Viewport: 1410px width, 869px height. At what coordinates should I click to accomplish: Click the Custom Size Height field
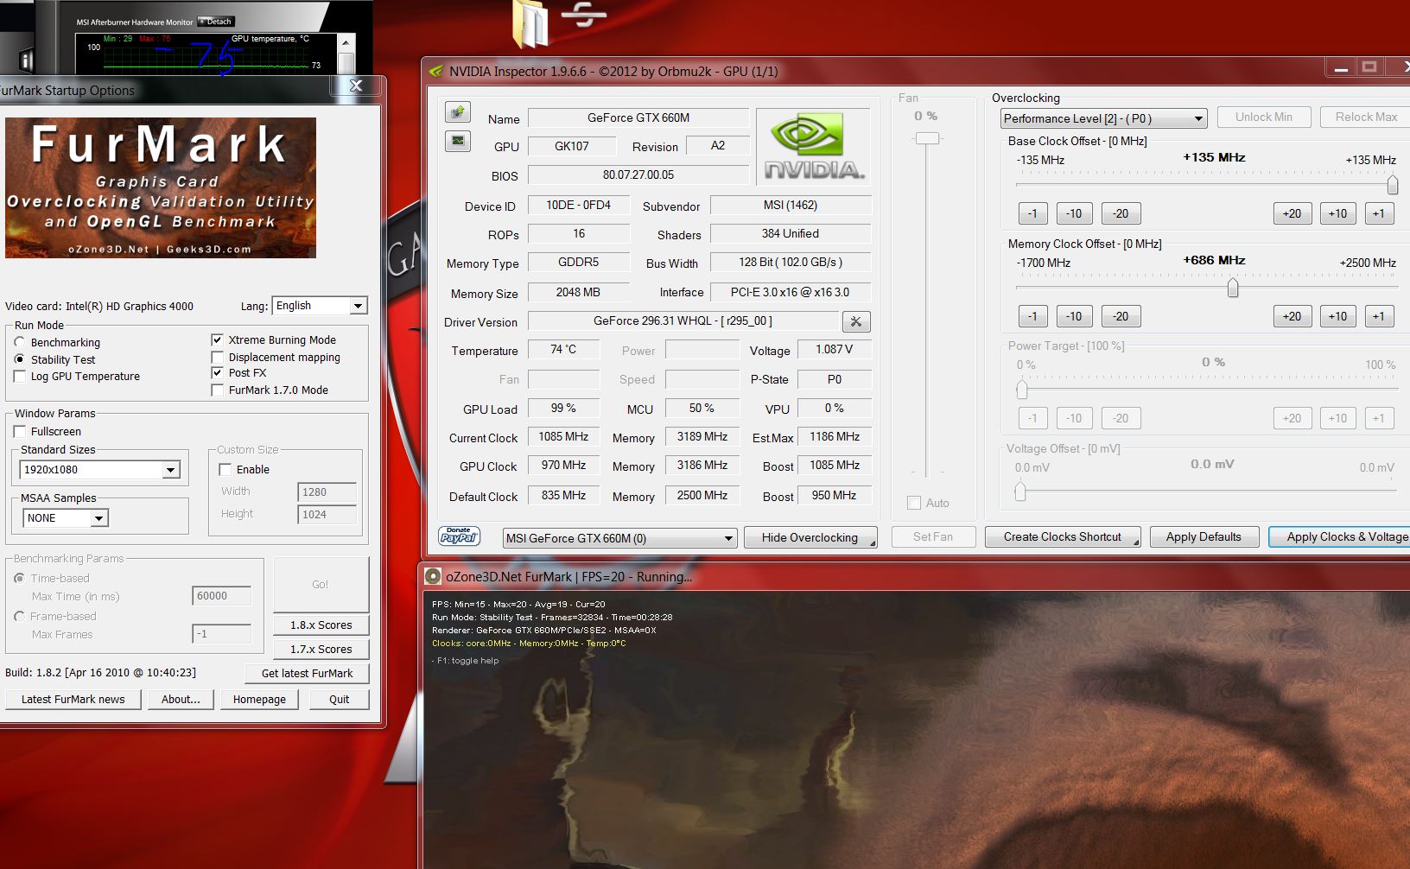(x=327, y=514)
